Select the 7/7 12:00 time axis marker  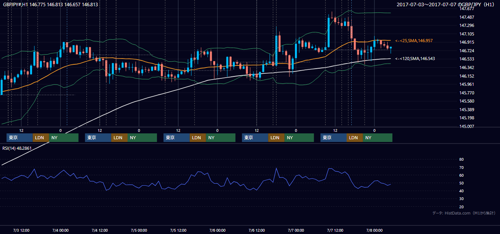[x=335, y=230]
